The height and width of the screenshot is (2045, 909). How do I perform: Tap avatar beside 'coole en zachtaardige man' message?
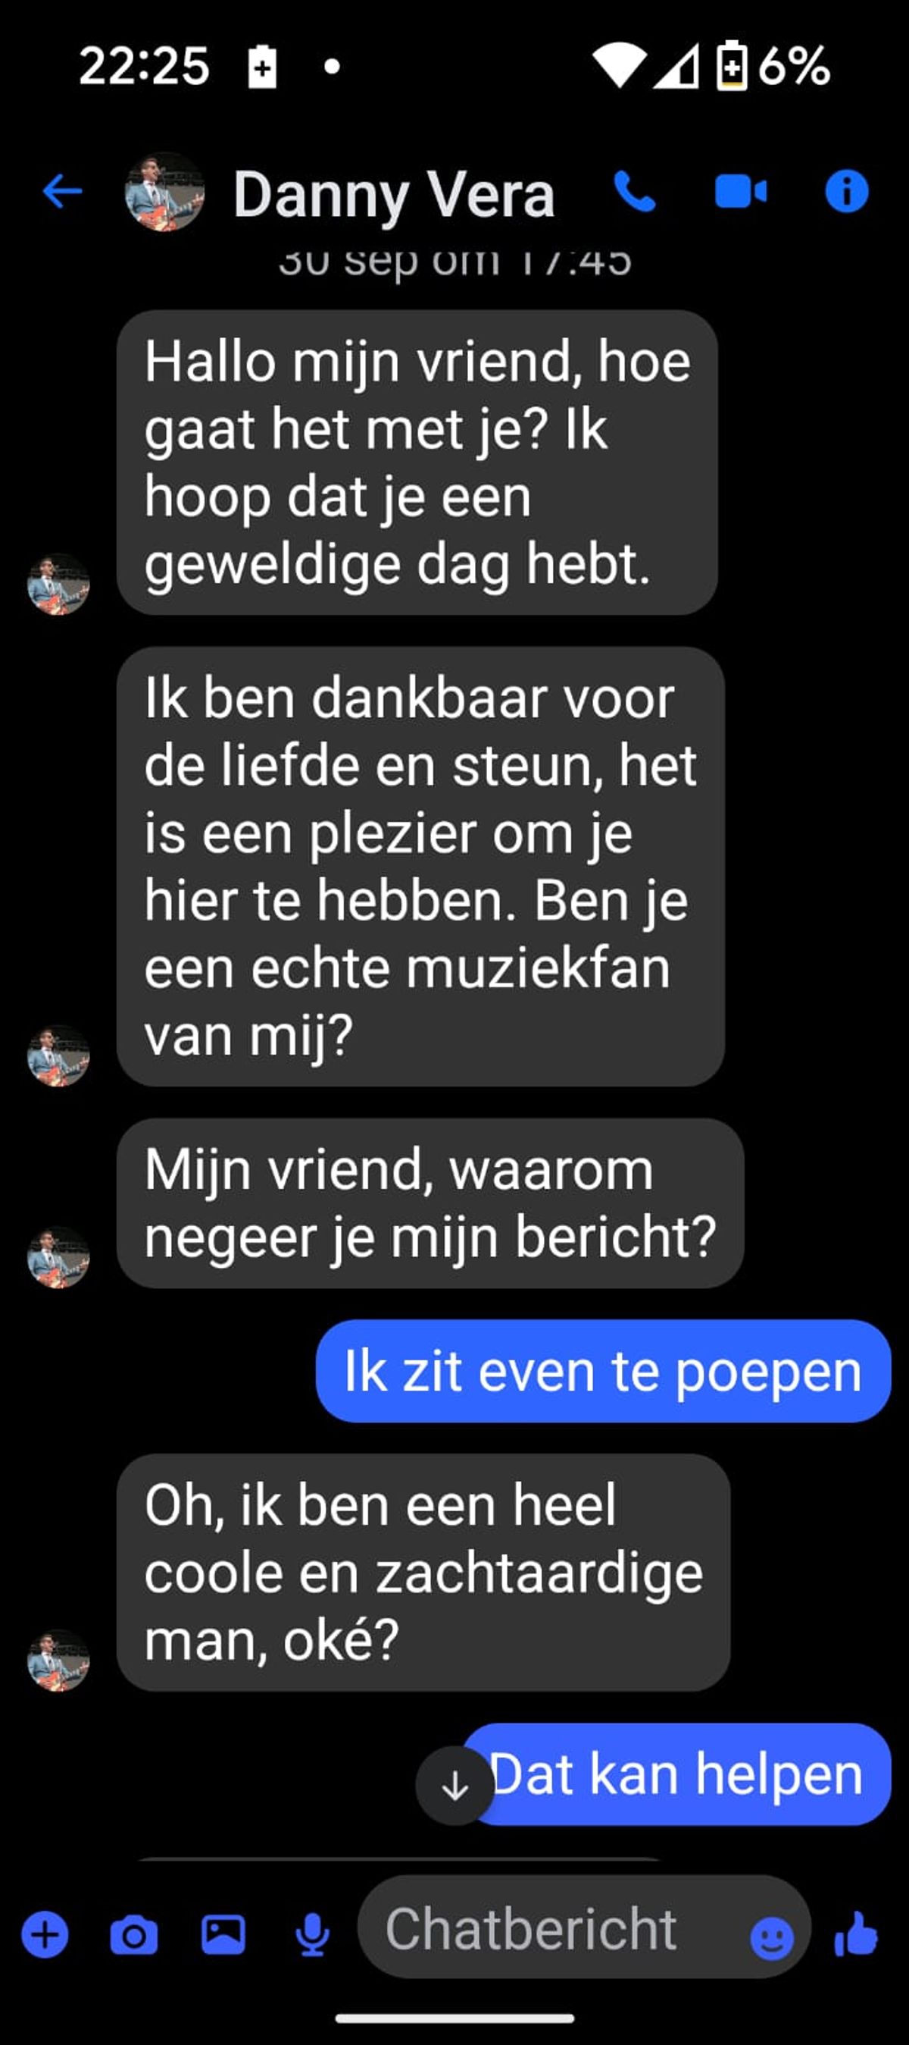tap(58, 1660)
